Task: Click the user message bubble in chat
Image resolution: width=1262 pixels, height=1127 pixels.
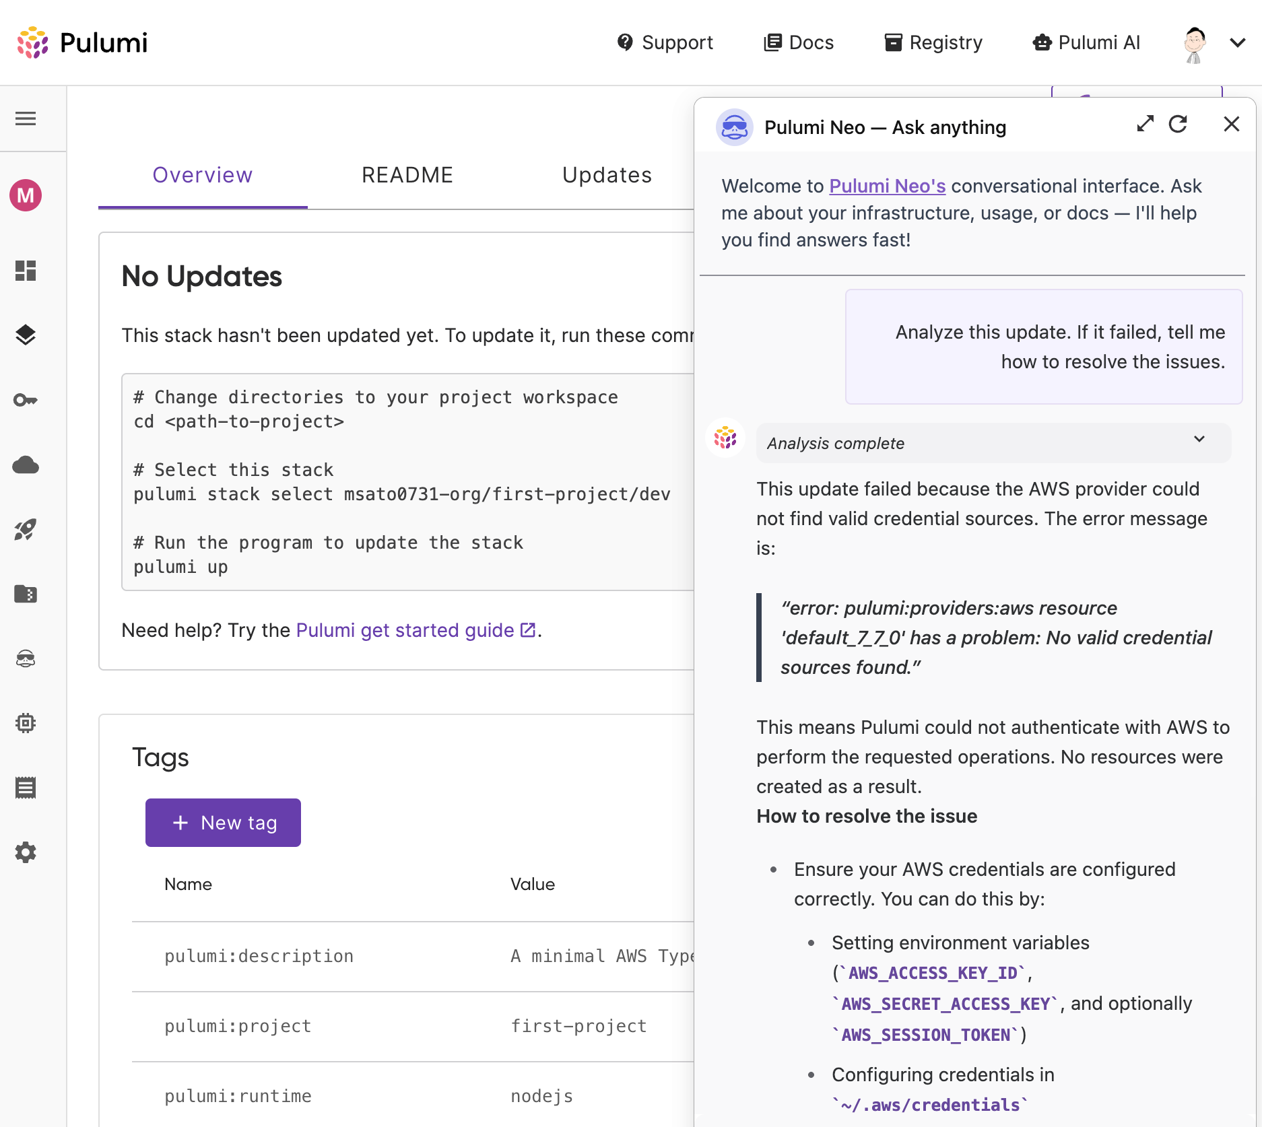Action: click(1044, 347)
